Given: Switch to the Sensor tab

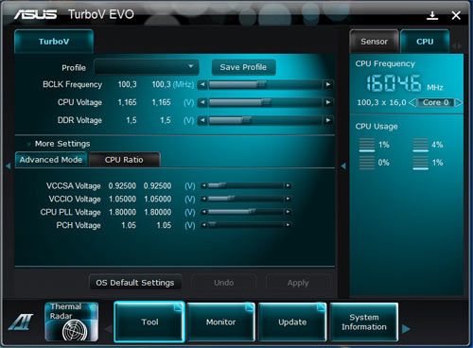Looking at the screenshot, I should click(374, 42).
